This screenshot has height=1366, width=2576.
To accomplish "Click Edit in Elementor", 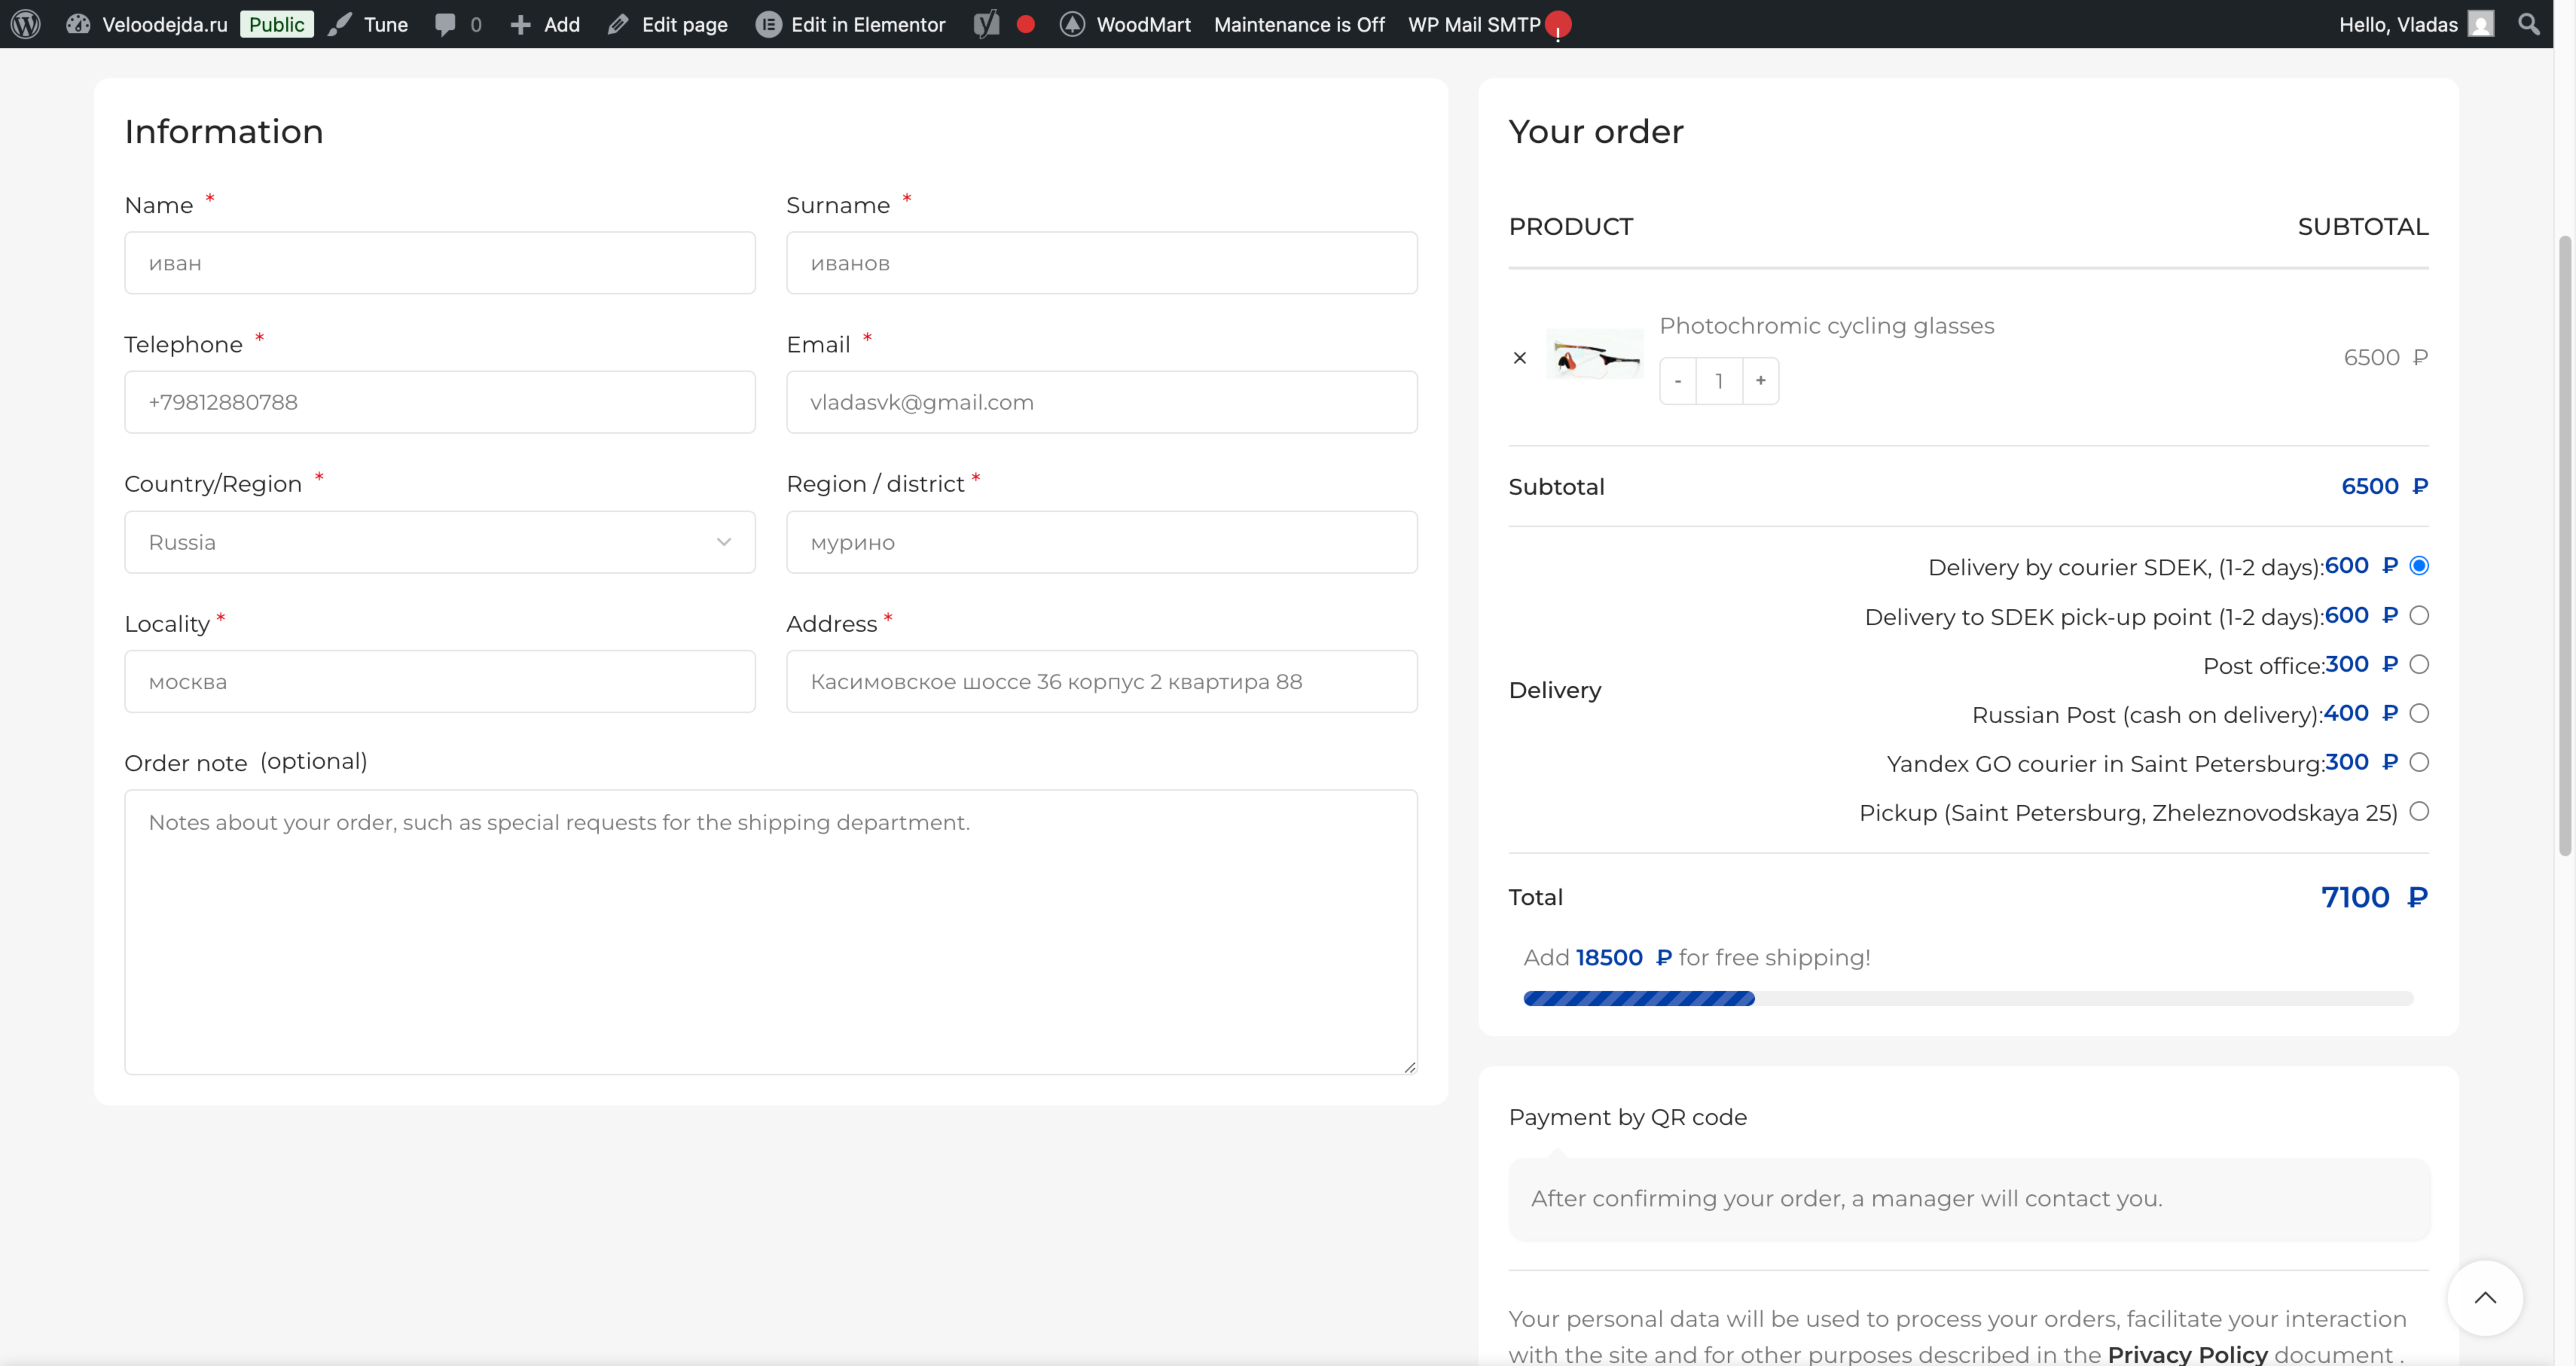I will click(x=868, y=24).
